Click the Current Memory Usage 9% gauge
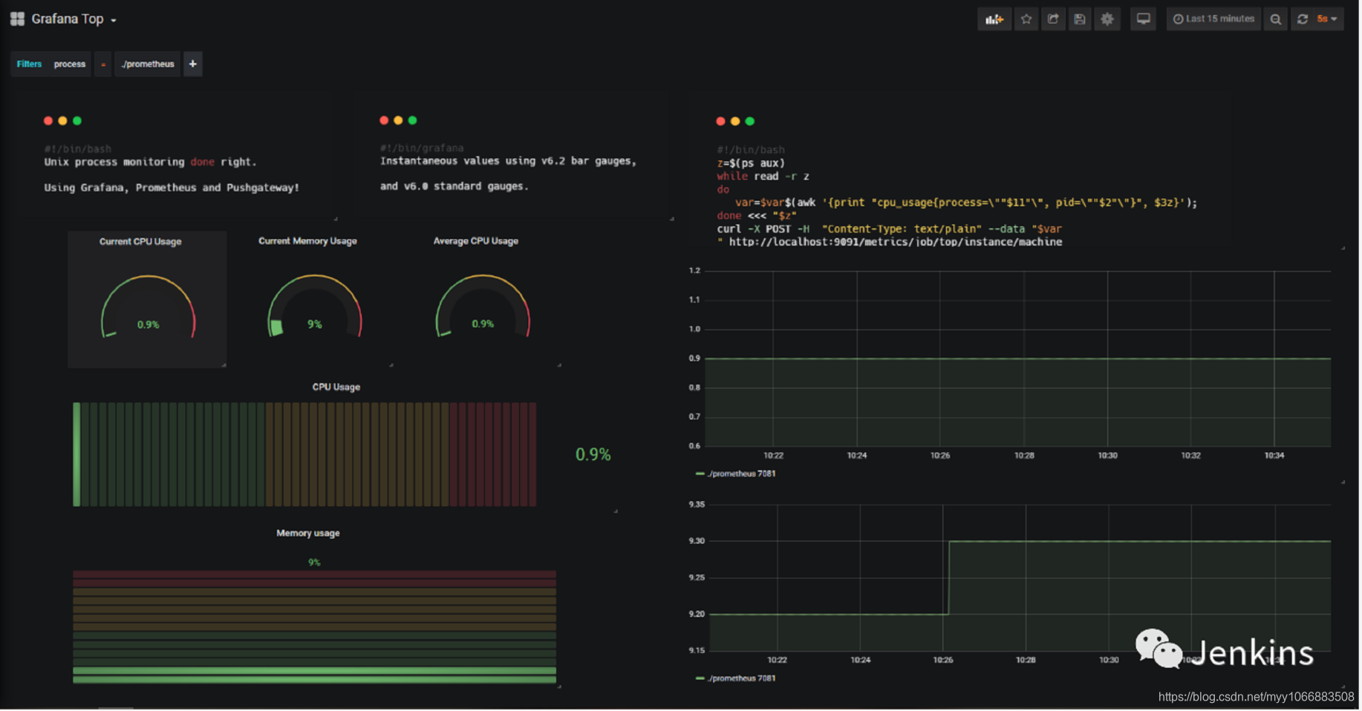The height and width of the screenshot is (711, 1362). pyautogui.click(x=315, y=307)
